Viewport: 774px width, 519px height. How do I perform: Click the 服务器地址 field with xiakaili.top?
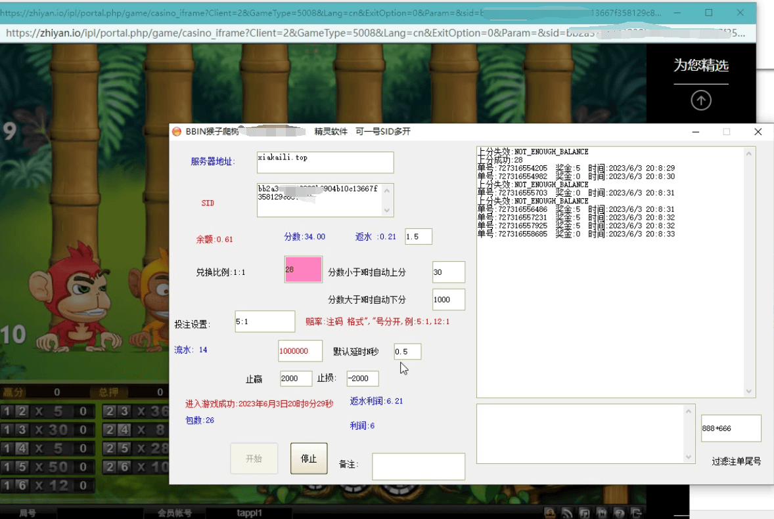[x=325, y=162]
